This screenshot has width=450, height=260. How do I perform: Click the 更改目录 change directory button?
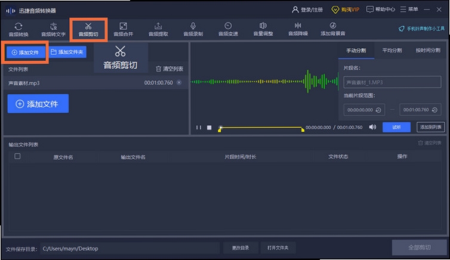pos(241,248)
